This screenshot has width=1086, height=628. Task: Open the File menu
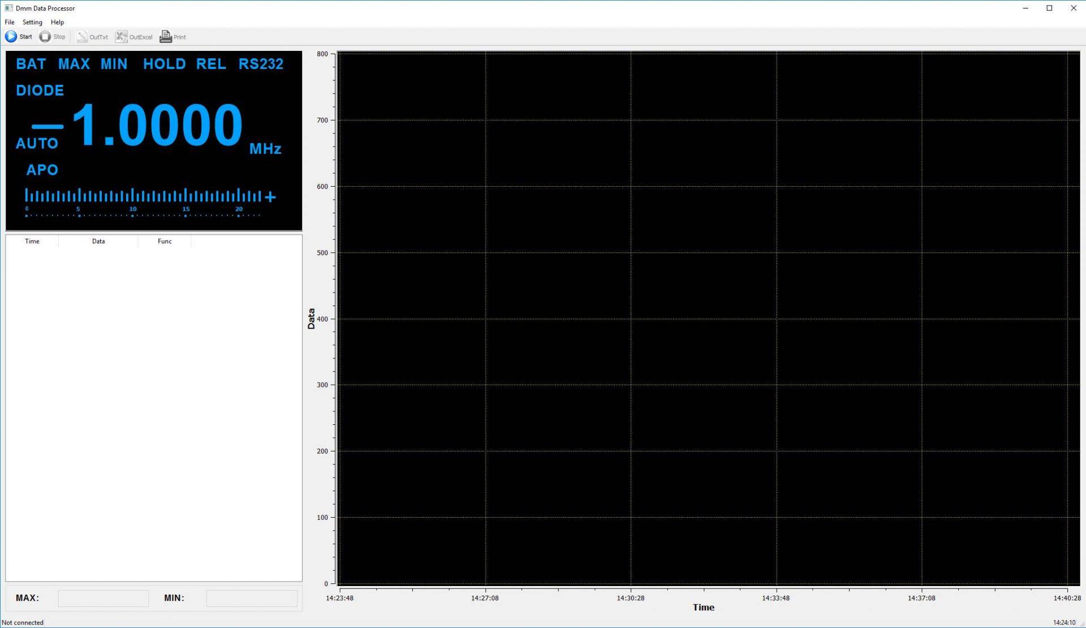click(x=10, y=22)
